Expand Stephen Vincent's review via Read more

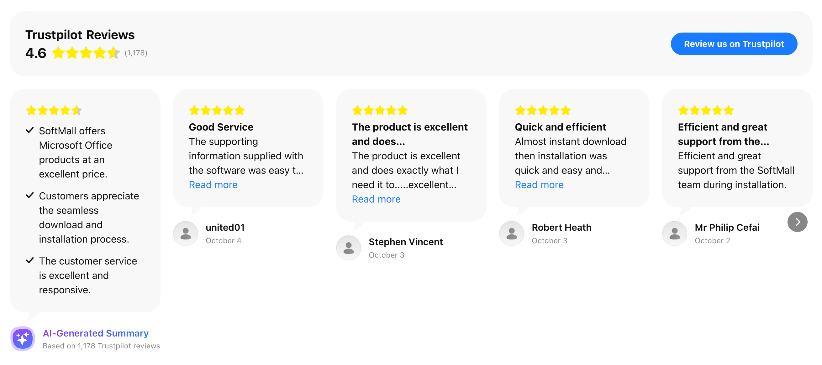(376, 199)
